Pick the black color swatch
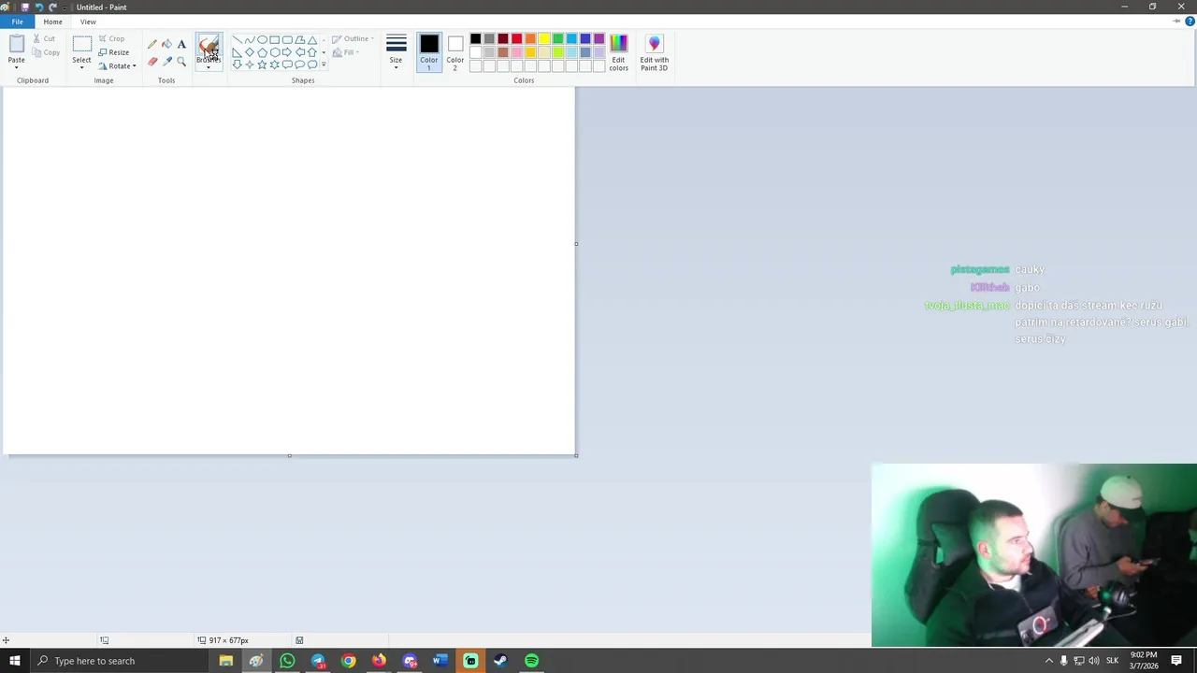Viewport: 1197px width, 673px height. (x=475, y=39)
